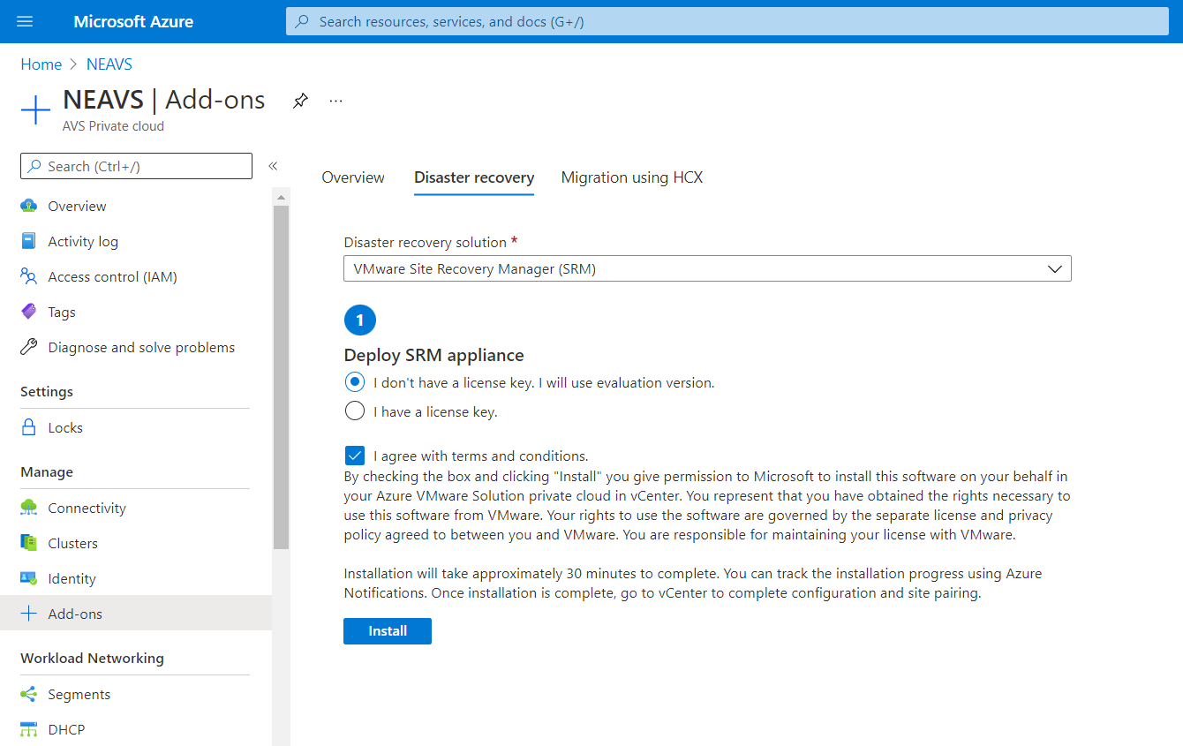Click the Activity log icon
1183x746 pixels.
29,241
